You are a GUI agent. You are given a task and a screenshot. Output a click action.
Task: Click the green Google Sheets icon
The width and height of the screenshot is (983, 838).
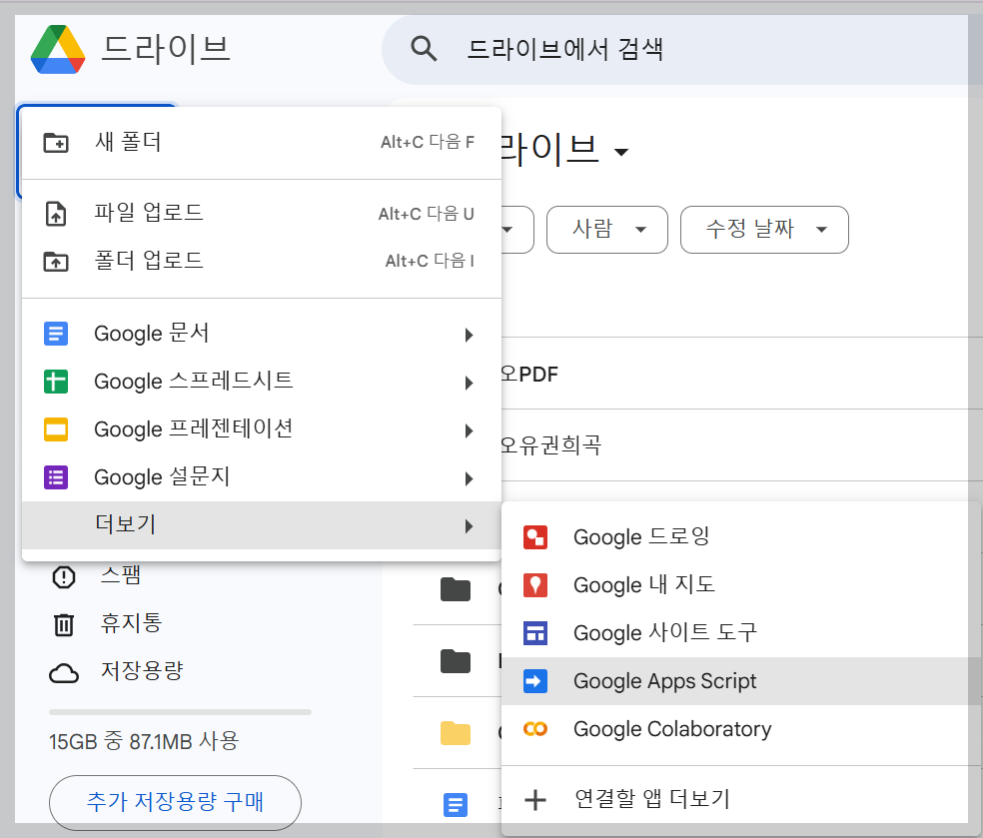[56, 382]
